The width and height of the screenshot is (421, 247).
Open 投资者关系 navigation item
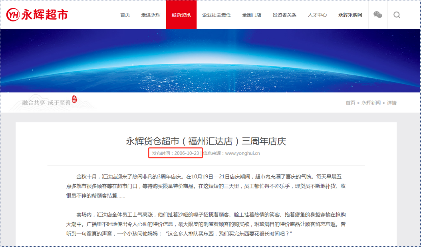tap(285, 15)
